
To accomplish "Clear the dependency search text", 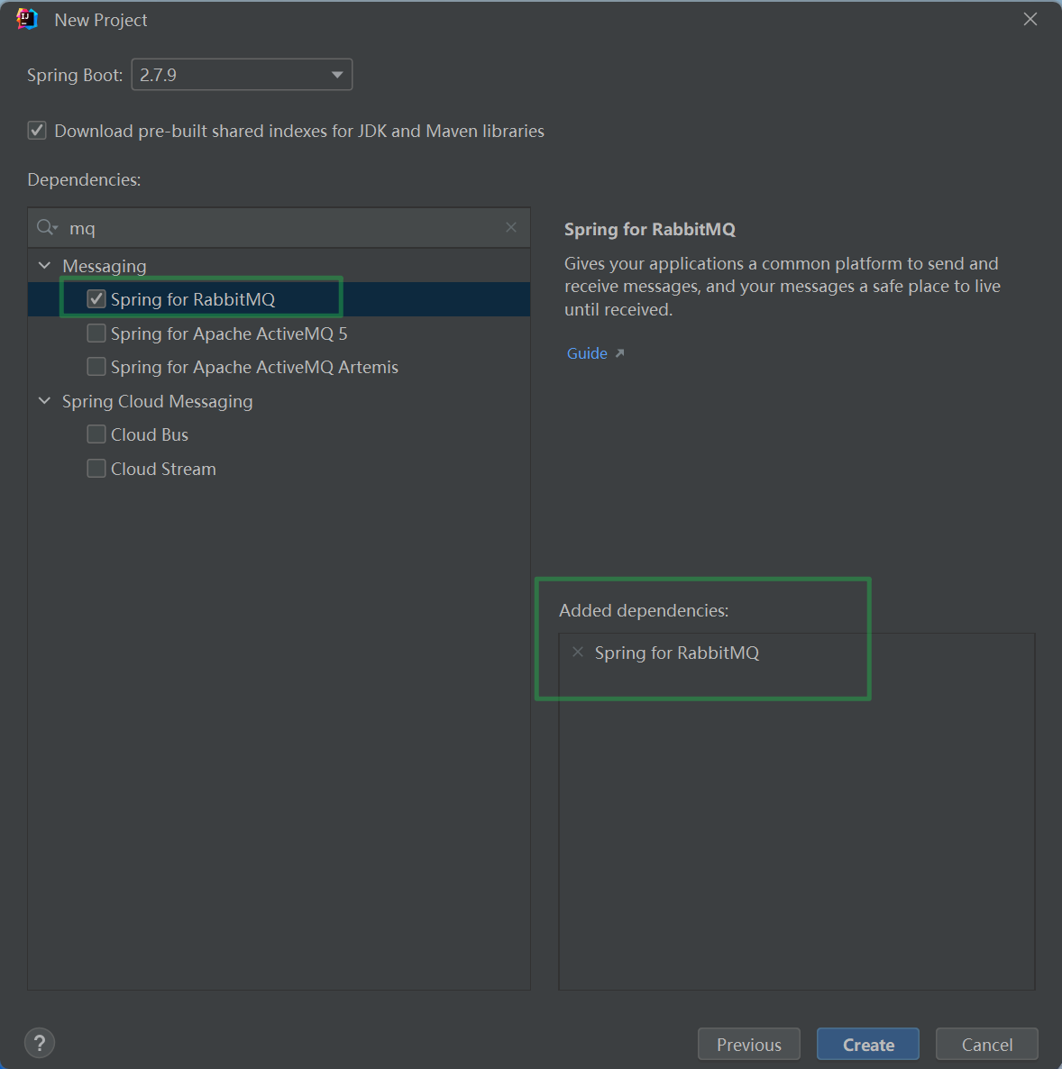I will (511, 227).
